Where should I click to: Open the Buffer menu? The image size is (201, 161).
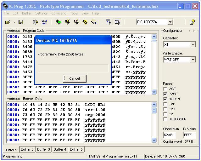[27, 13]
